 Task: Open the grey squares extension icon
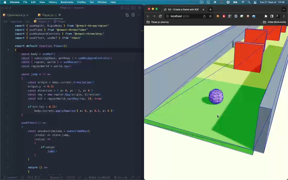click(230, 16)
